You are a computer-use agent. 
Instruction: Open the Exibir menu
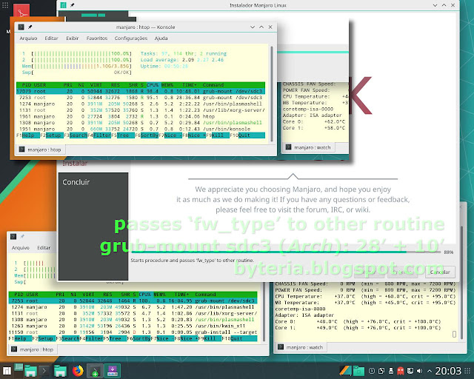pos(73,38)
